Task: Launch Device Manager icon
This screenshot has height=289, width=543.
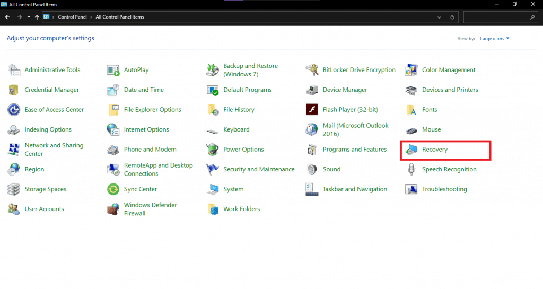Action: 312,90
